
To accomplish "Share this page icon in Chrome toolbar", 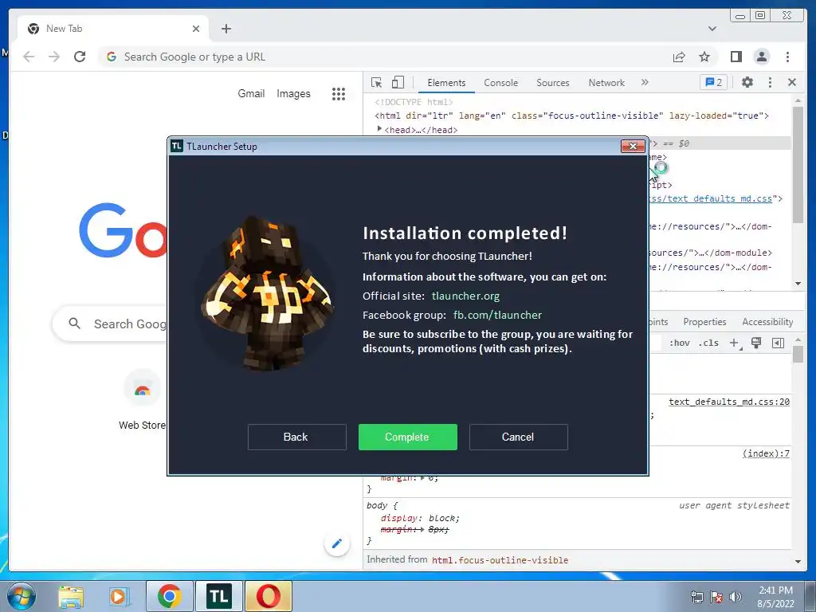I will click(x=679, y=57).
